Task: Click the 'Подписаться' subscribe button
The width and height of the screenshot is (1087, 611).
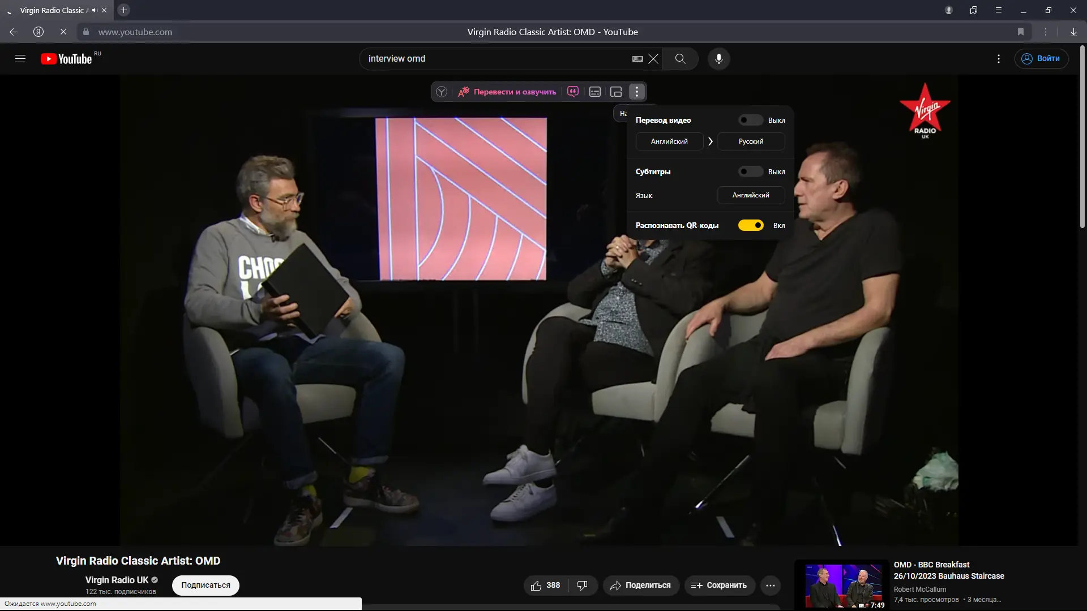Action: [x=206, y=586]
